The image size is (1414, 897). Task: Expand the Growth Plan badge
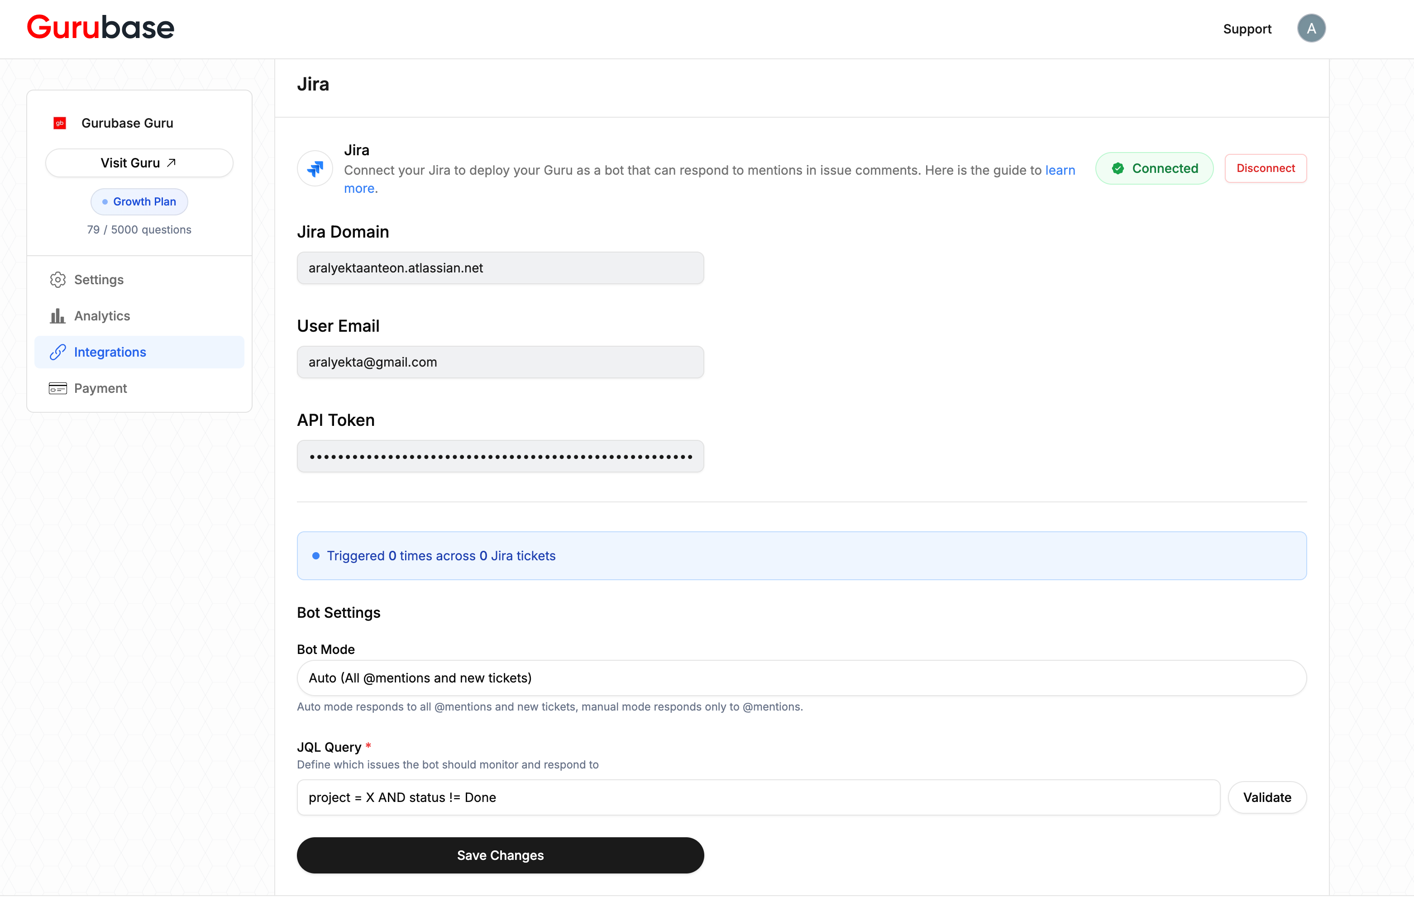[x=139, y=201]
